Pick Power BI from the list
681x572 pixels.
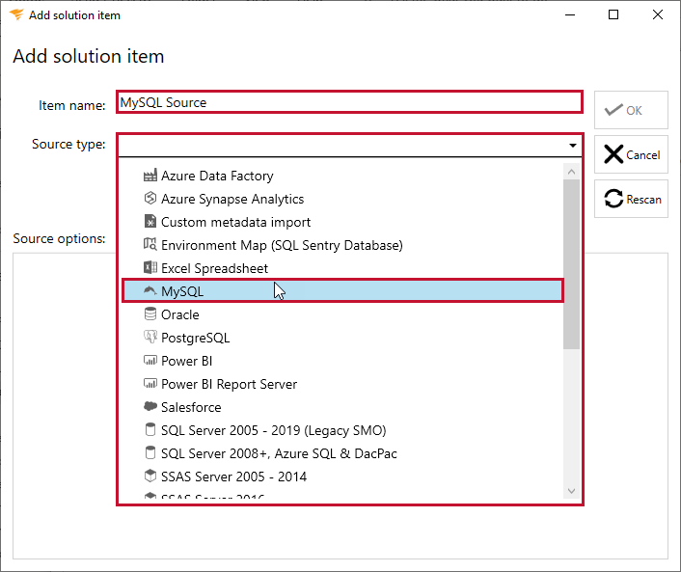[x=343, y=361]
